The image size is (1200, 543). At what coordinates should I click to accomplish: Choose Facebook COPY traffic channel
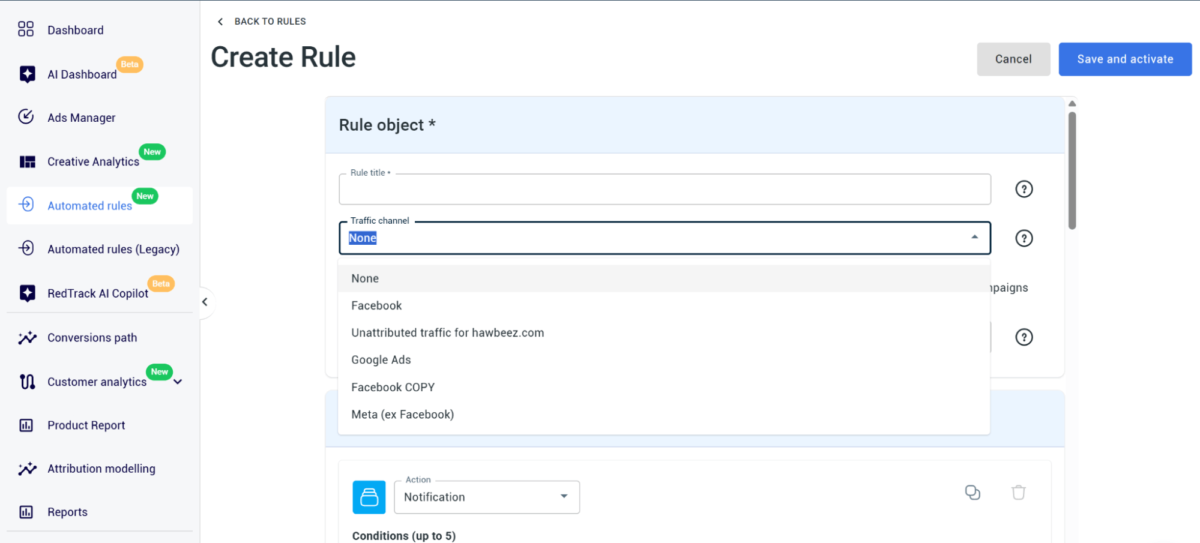(x=664, y=387)
